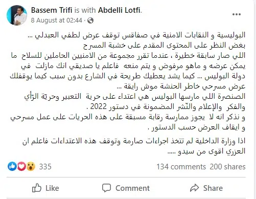Open Bassem Trifi's profile picture

click(17, 15)
